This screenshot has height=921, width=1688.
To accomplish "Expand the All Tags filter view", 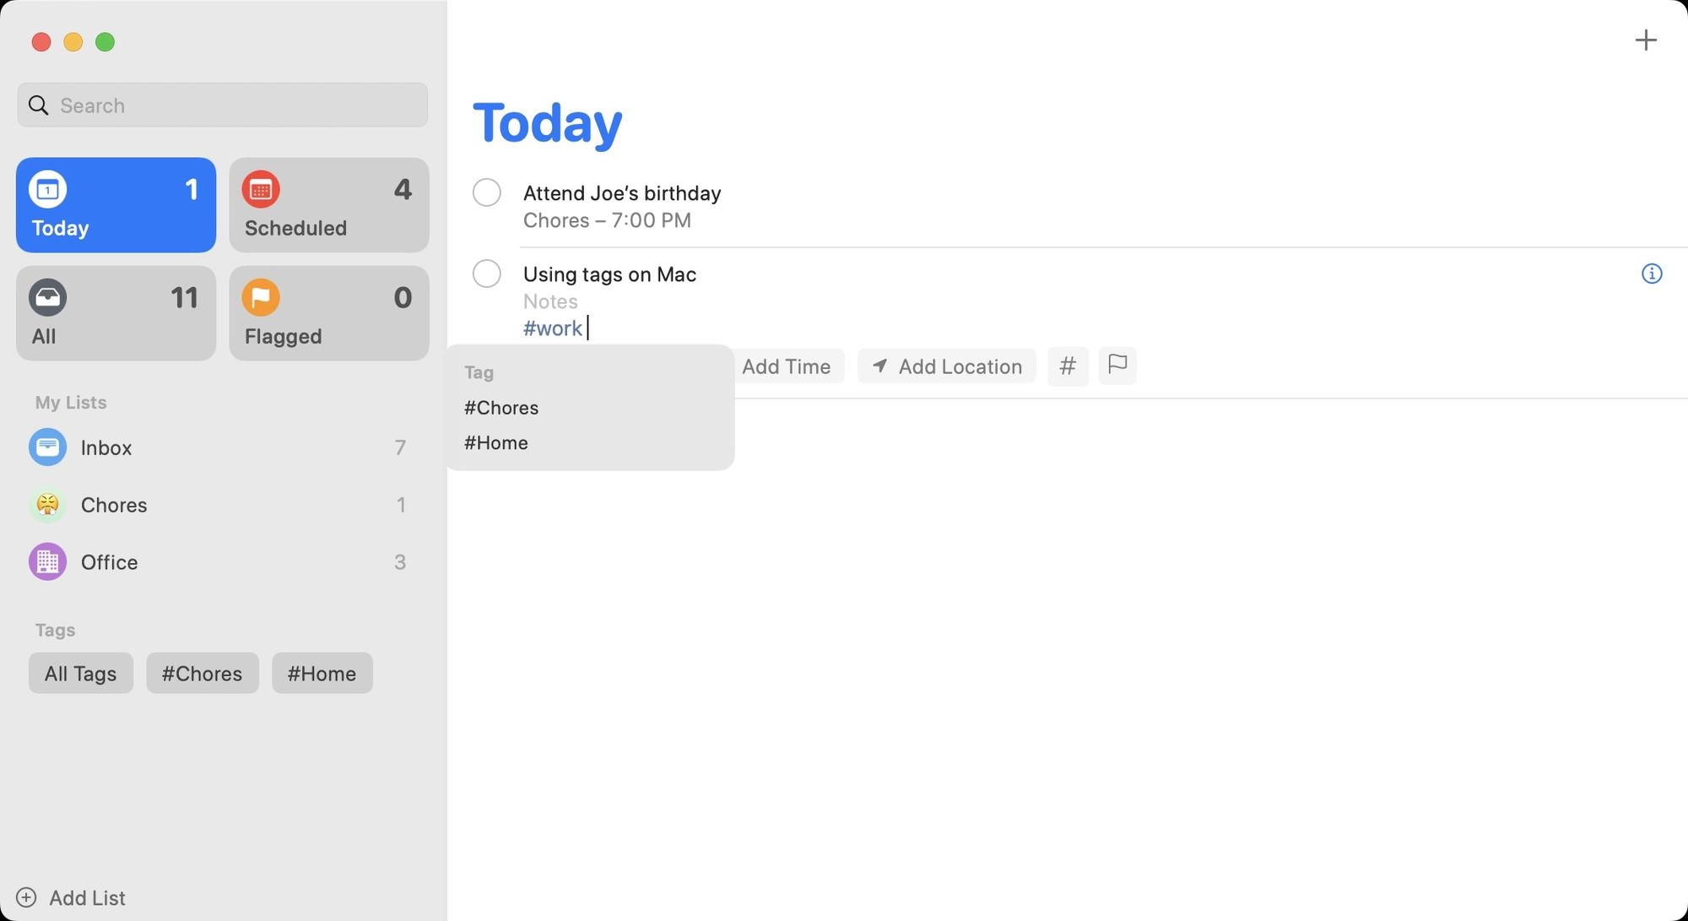I will pyautogui.click(x=80, y=673).
